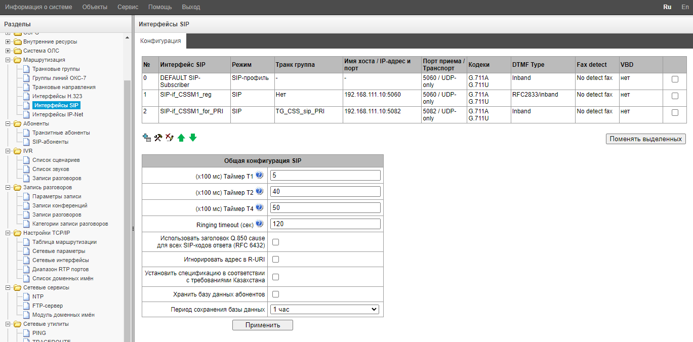Expand the Внутренние ресурсы tree node
The height and width of the screenshot is (342, 693).
[x=8, y=41]
